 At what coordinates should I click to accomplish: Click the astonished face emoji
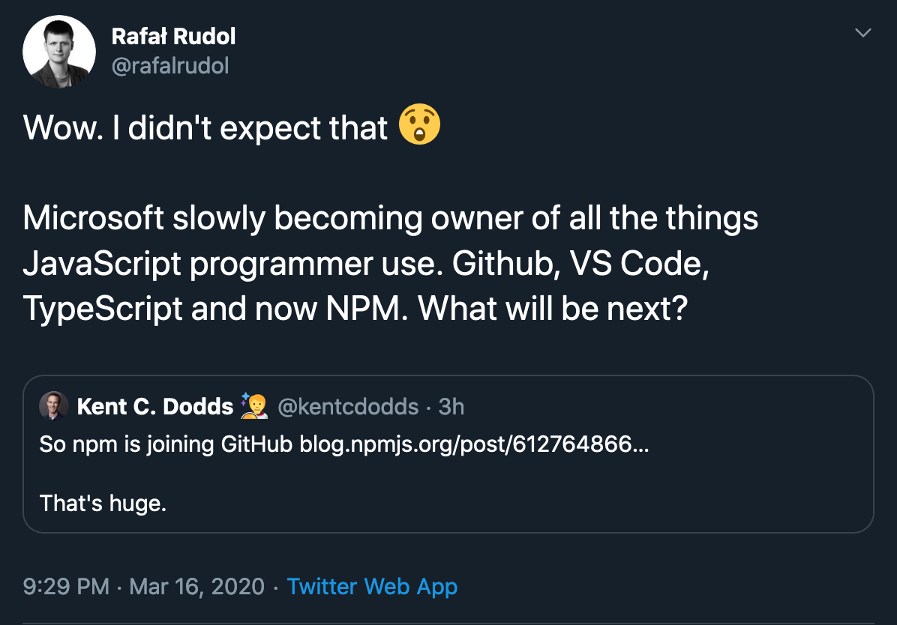pos(419,124)
